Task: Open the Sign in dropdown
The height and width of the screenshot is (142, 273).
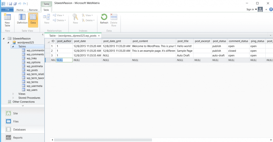Action: (x=252, y=9)
